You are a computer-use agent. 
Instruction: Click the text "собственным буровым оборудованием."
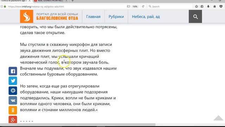(x=59, y=74)
